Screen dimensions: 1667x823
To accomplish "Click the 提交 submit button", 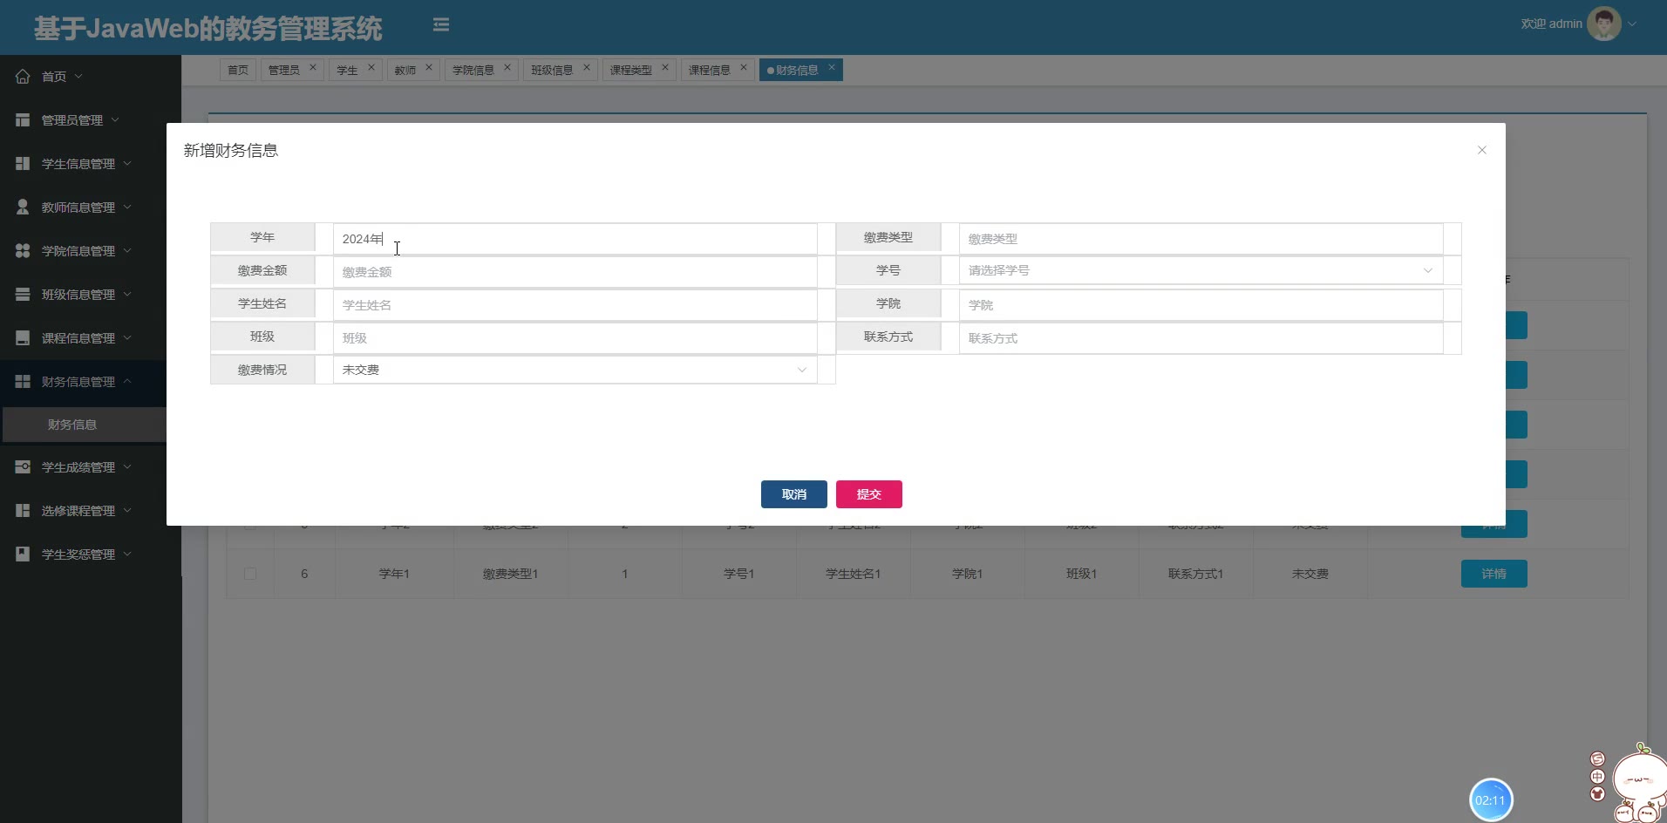I will click(868, 494).
